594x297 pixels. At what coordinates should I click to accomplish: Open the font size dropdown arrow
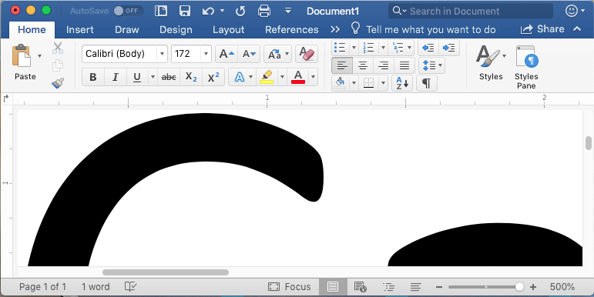click(206, 54)
